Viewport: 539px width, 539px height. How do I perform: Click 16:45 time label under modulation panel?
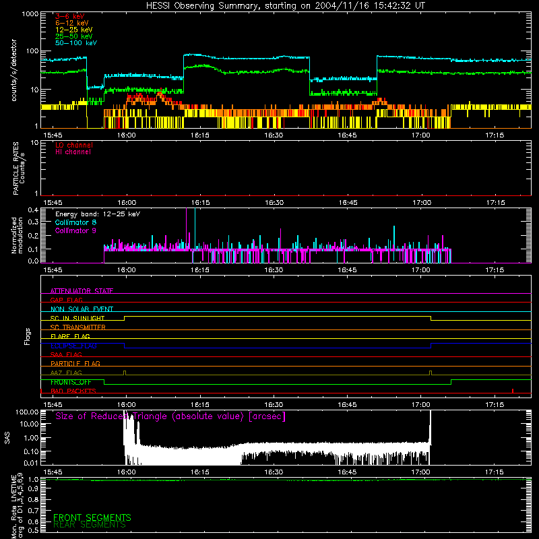347,270
